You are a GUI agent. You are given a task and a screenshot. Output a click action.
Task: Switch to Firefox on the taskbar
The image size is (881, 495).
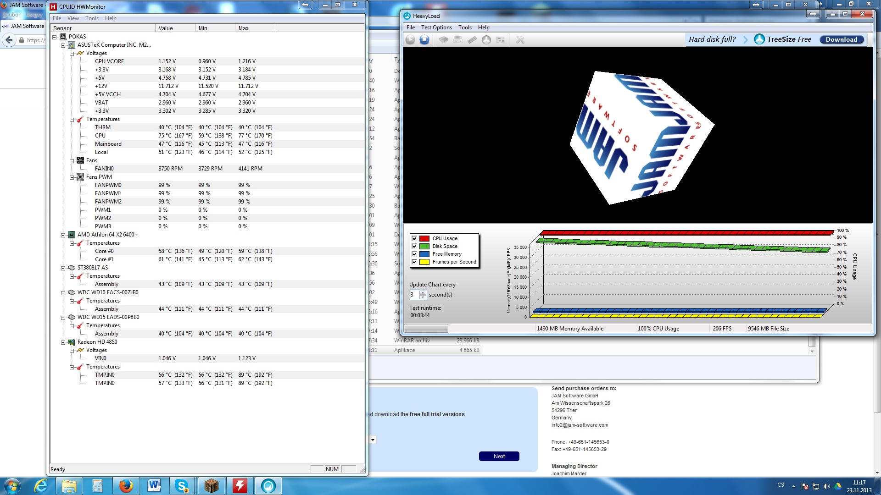(x=126, y=486)
